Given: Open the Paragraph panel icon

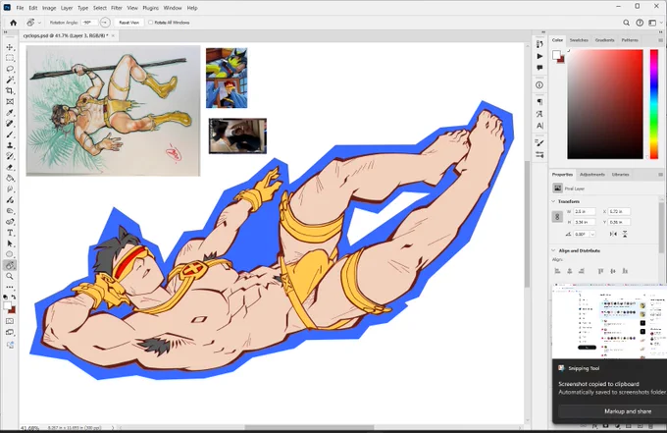Looking at the screenshot, I should (539, 102).
